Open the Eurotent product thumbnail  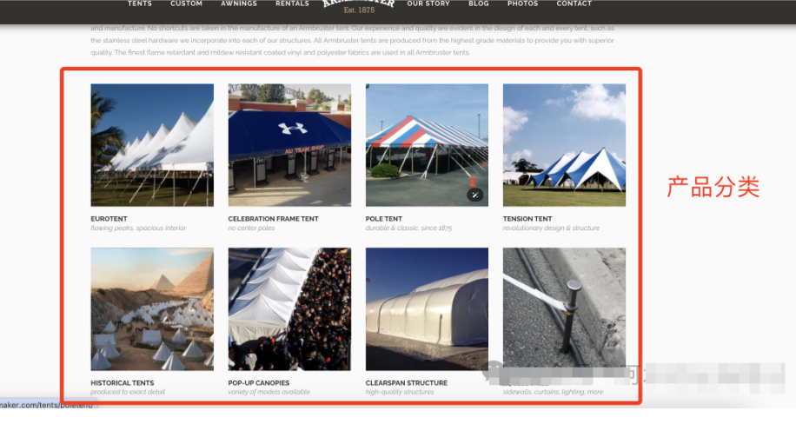pyautogui.click(x=152, y=145)
